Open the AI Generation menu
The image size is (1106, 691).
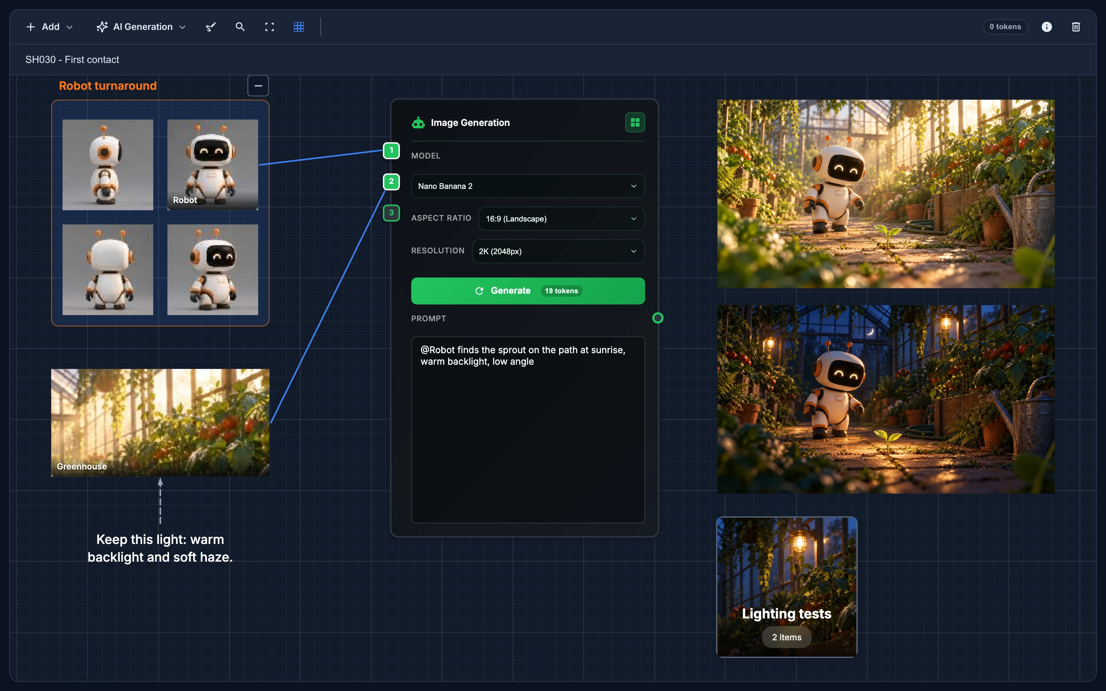(x=141, y=27)
